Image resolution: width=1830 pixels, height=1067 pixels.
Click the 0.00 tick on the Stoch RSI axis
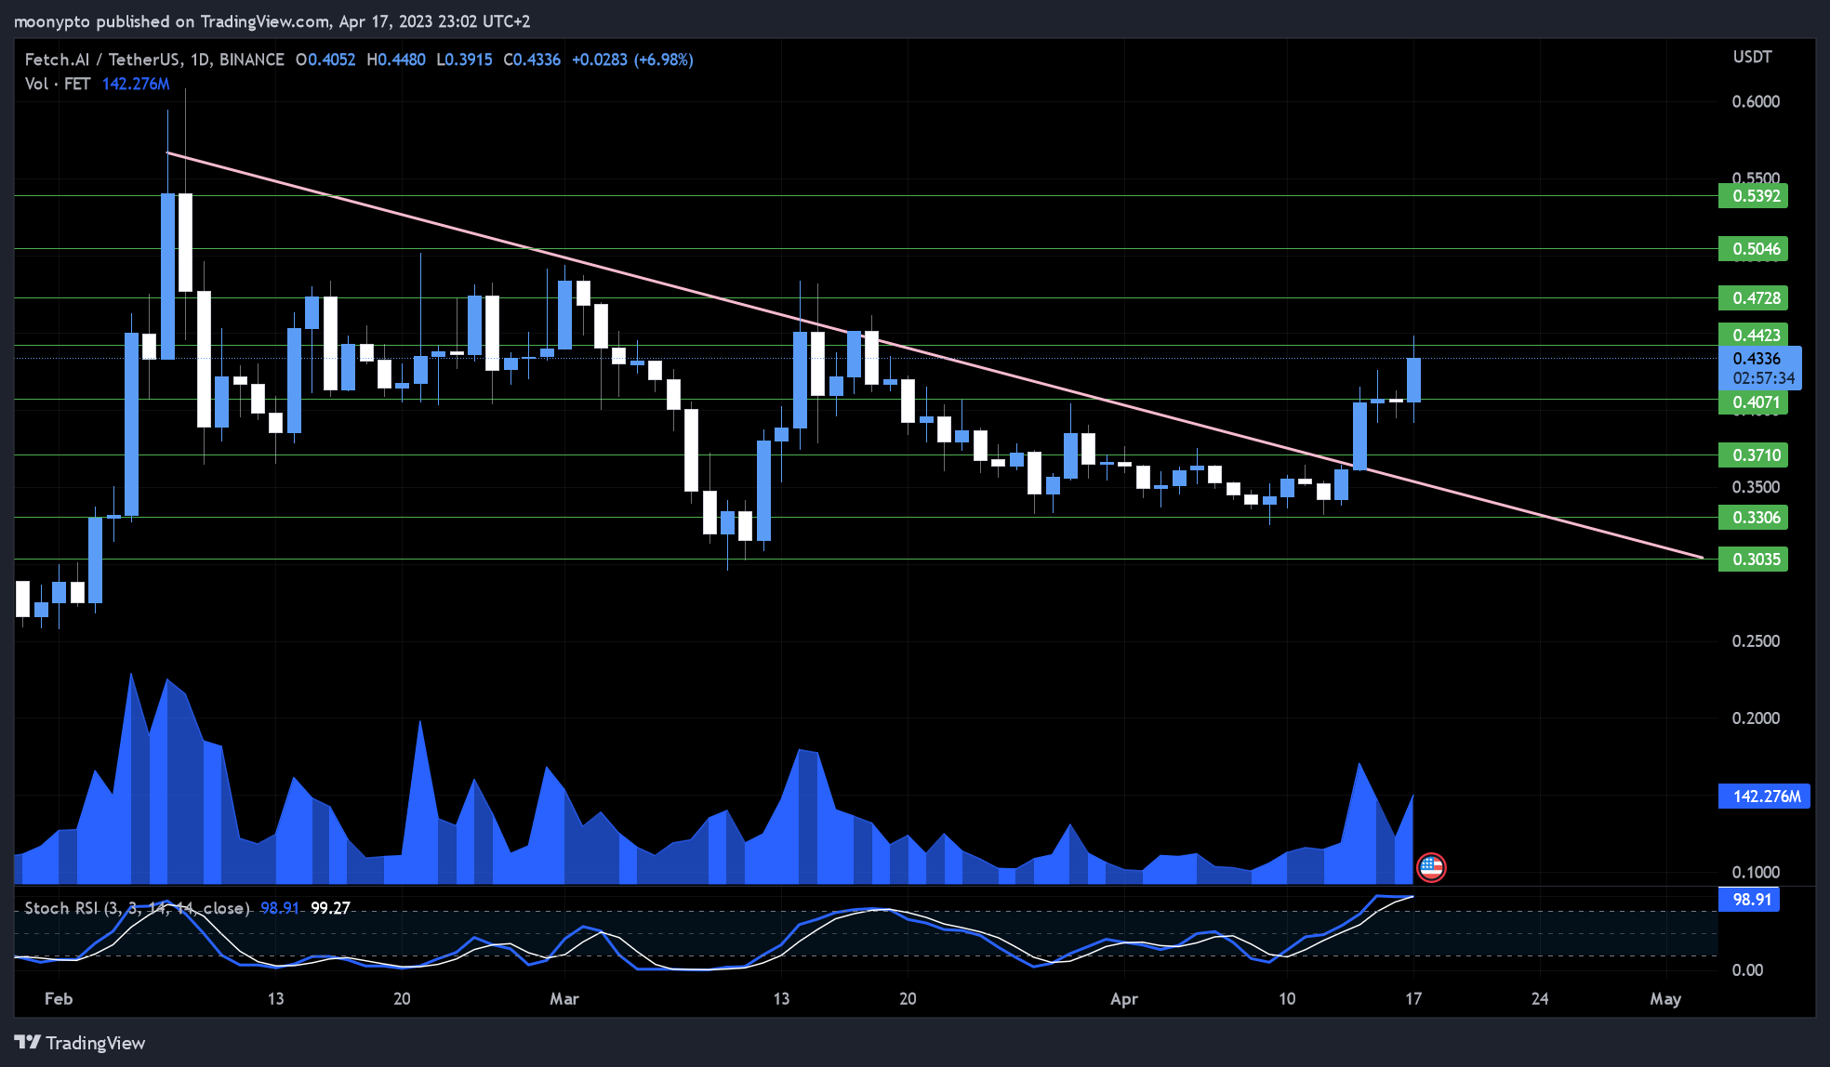coord(1747,970)
